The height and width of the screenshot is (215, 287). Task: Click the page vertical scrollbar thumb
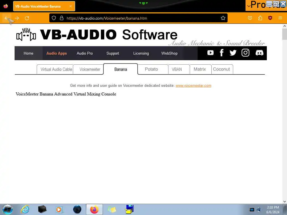tap(284, 34)
